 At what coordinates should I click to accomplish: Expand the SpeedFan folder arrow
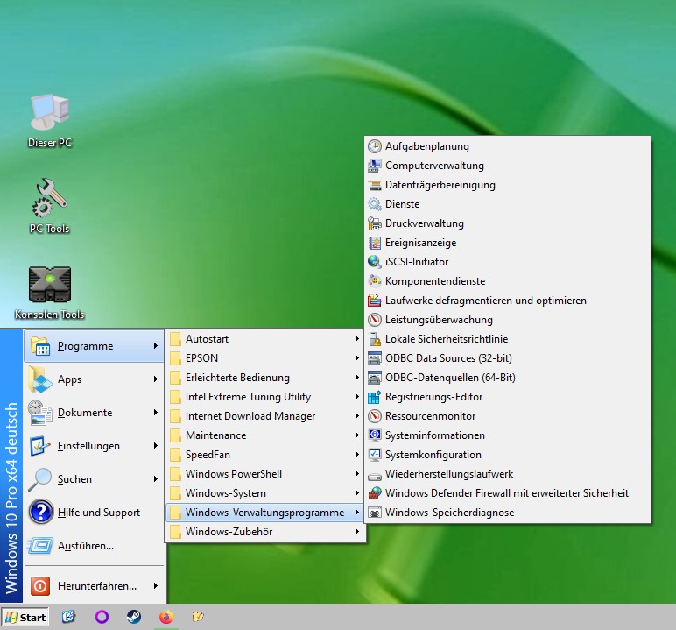pos(357,455)
